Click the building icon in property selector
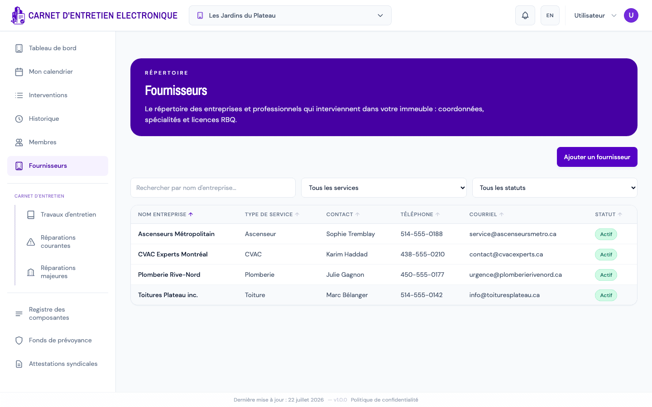 coord(200,15)
